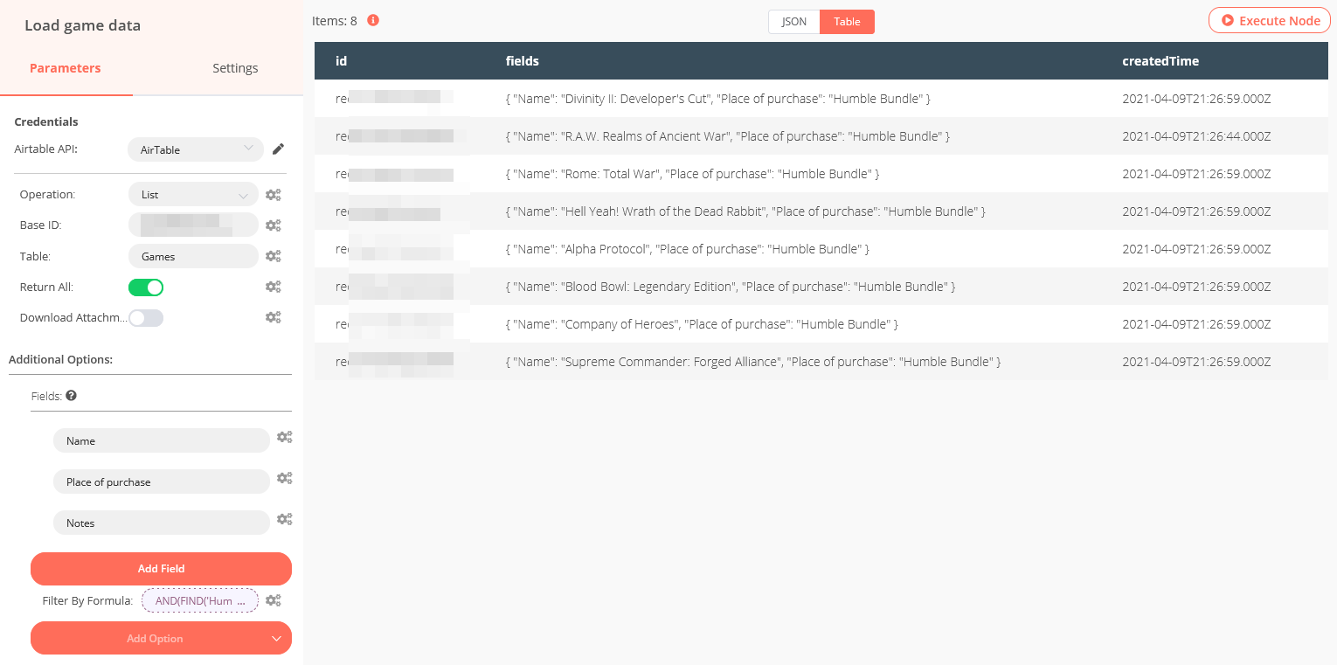
Task: Switch output view to JSON
Action: [x=793, y=22]
